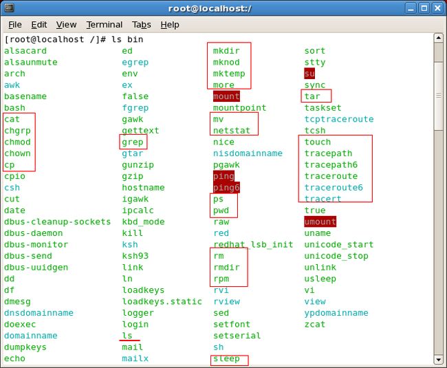Click the highlighted 'mount' entry
Image resolution: width=447 pixels, height=368 pixels.
(226, 96)
